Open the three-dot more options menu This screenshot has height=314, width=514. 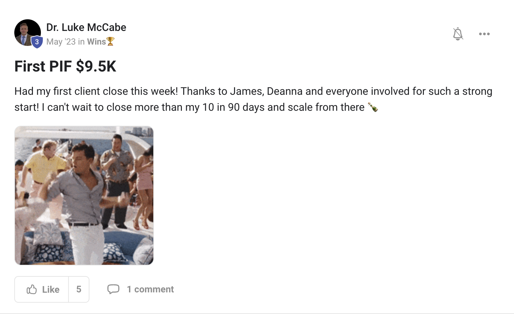[x=484, y=34]
